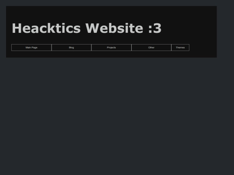
Task: Click the gray margin right of header
Action: pos(225,32)
